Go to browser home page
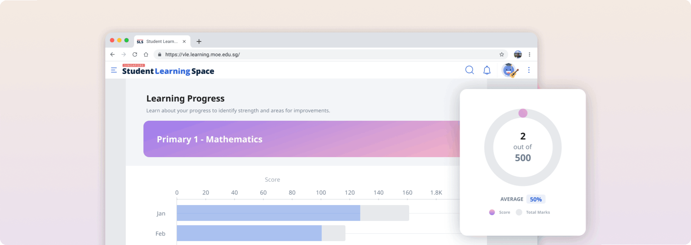 146,54
